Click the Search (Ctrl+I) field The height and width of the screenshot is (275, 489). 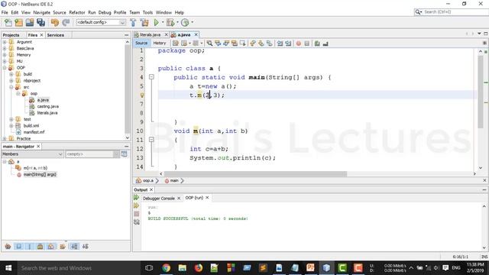pos(455,12)
